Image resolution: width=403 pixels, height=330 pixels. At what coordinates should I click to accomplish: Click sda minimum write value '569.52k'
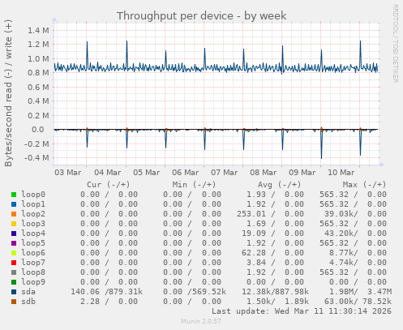[x=208, y=292]
